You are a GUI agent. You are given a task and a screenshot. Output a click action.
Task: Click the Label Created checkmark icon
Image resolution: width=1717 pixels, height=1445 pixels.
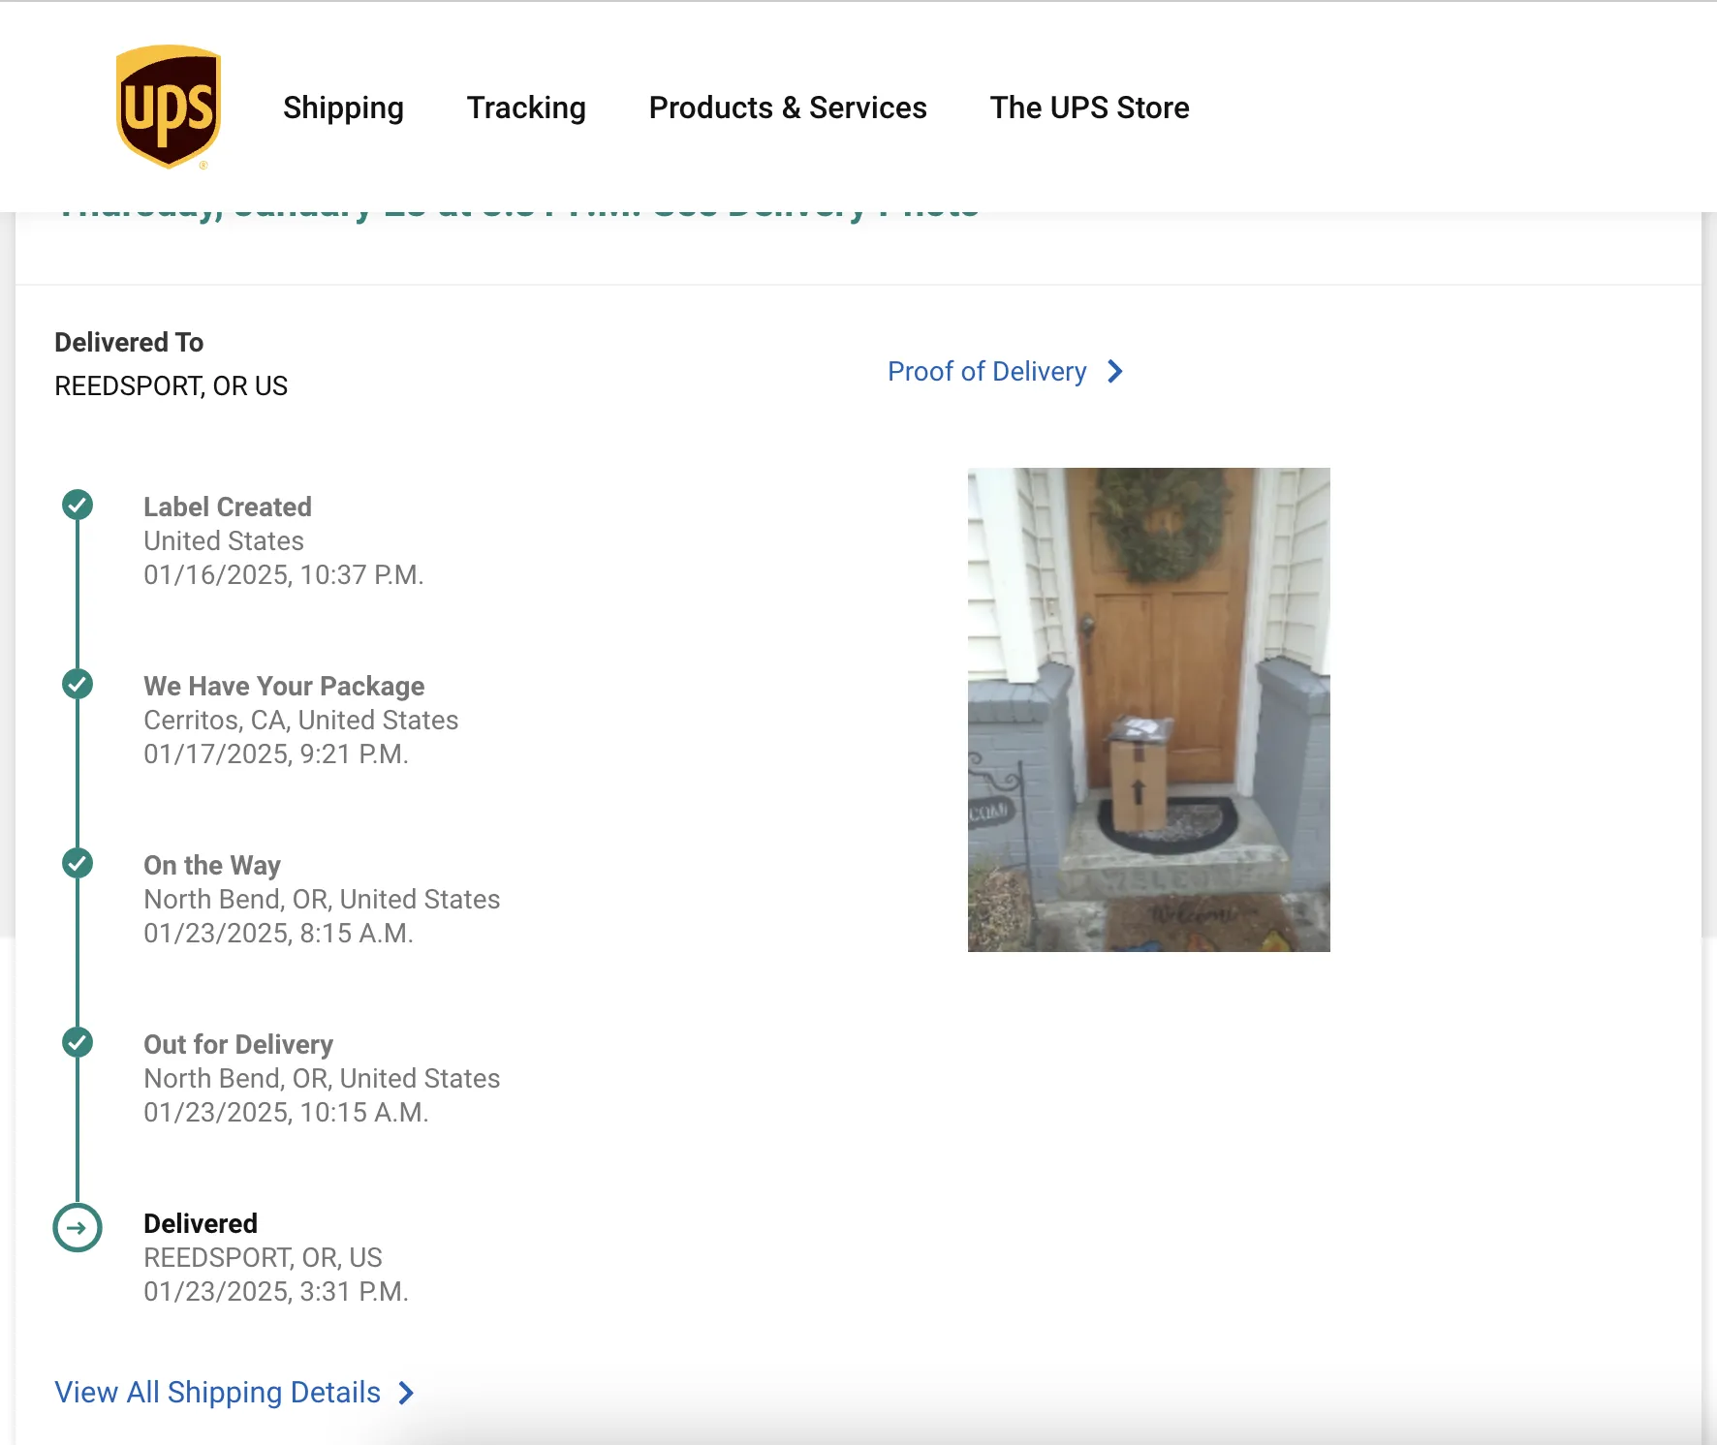78,505
